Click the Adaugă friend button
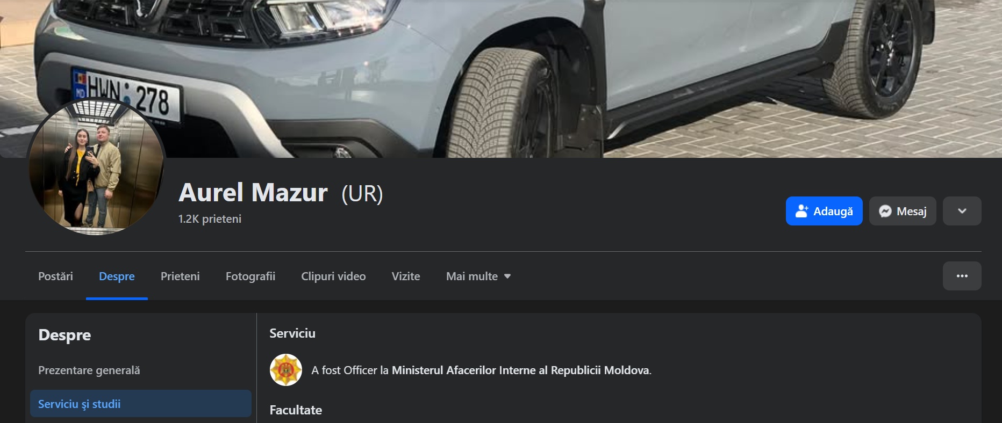The width and height of the screenshot is (1002, 423). tap(824, 211)
